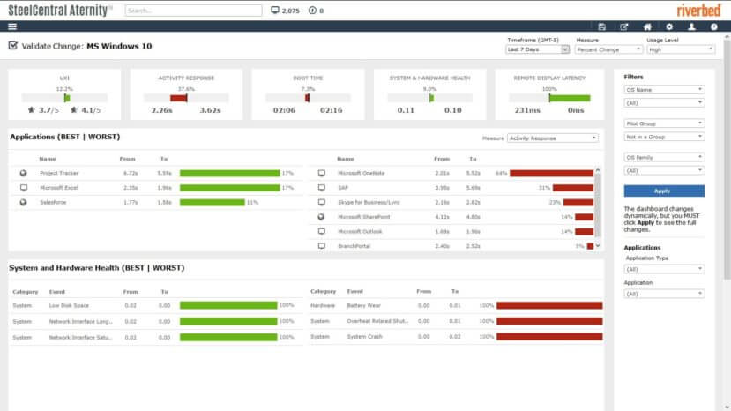This screenshot has width=731, height=411.
Task: Click the Microsoft OneNote 64% red bar
Action: [551, 173]
